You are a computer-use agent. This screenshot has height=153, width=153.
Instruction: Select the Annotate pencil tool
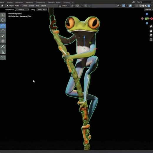(3, 47)
